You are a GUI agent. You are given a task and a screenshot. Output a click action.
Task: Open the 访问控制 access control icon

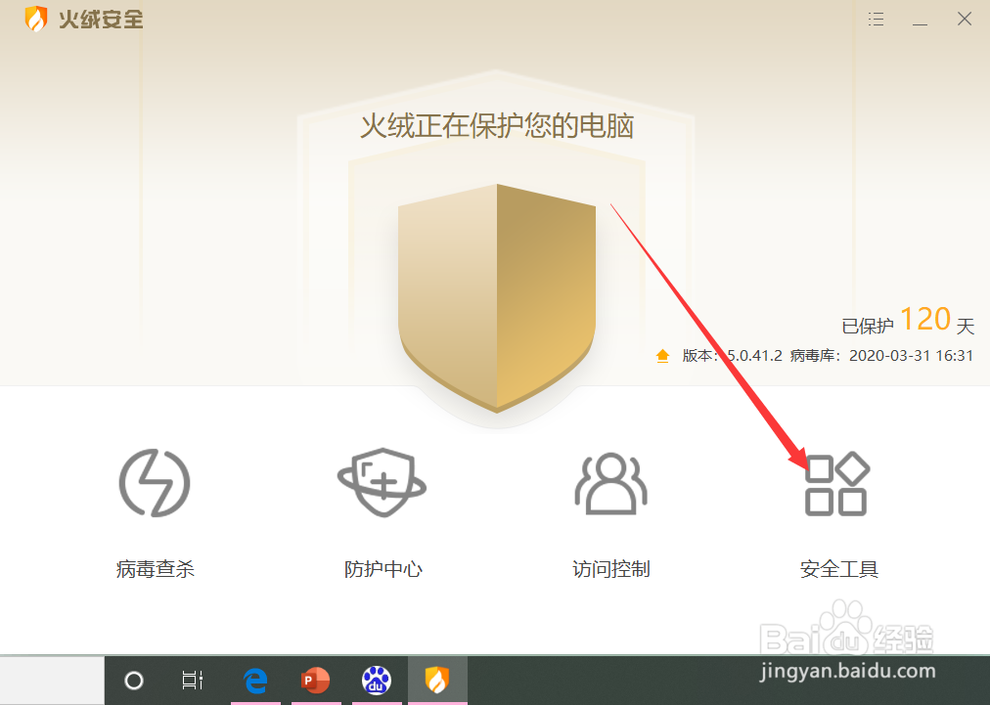tap(610, 483)
